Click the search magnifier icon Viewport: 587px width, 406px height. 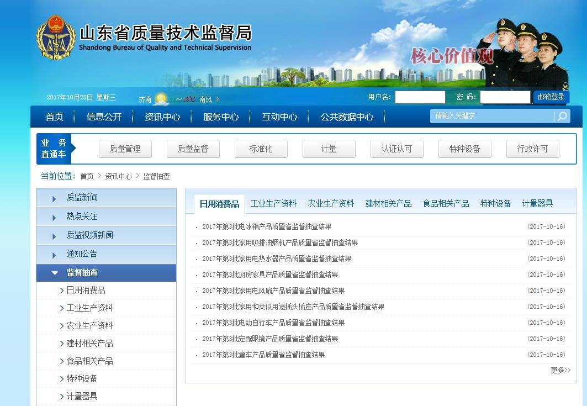(x=562, y=116)
